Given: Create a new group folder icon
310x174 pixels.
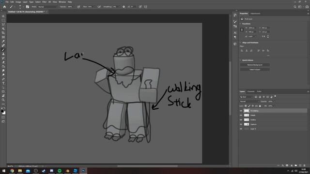Looking at the screenshot, I should coord(296,165).
